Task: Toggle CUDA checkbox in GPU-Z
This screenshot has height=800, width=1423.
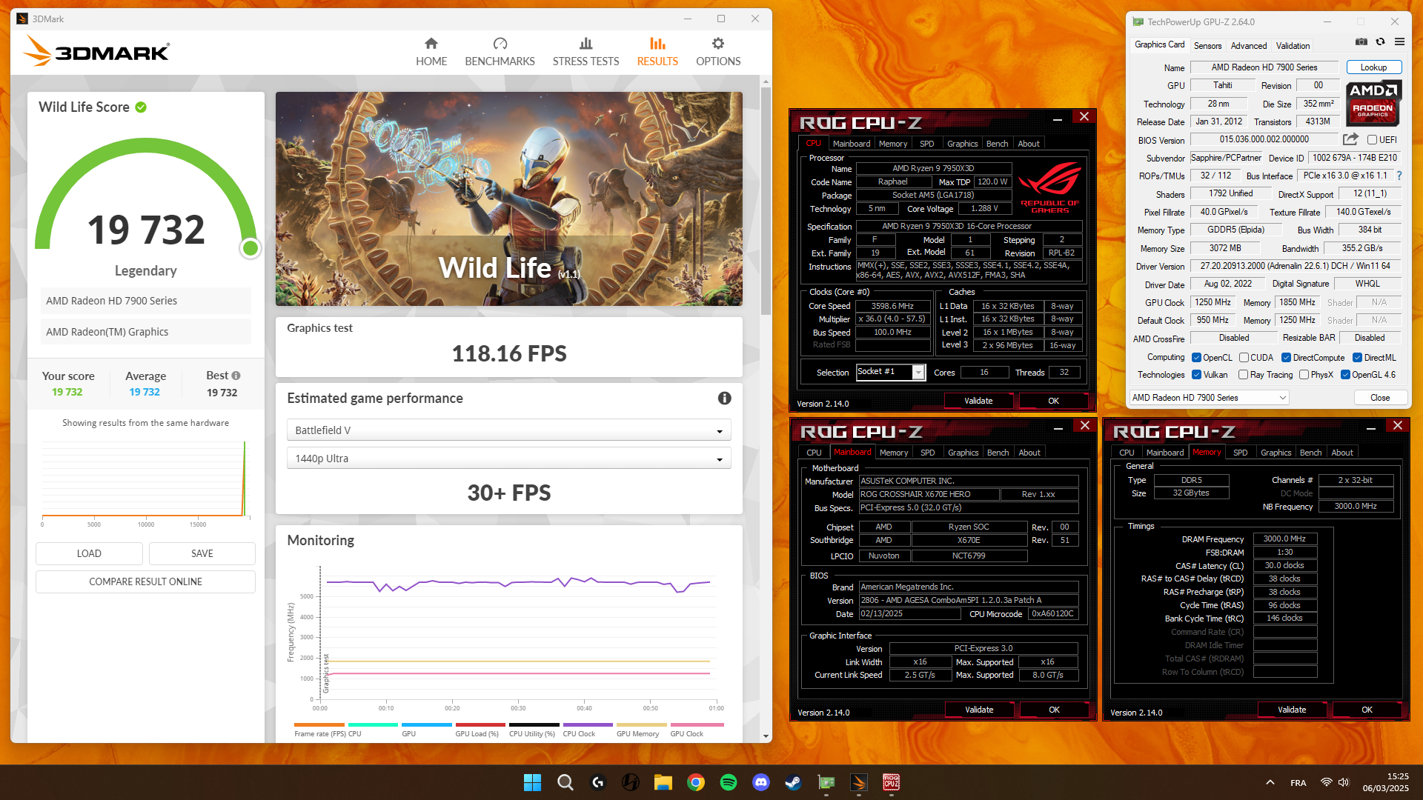Action: (x=1244, y=357)
